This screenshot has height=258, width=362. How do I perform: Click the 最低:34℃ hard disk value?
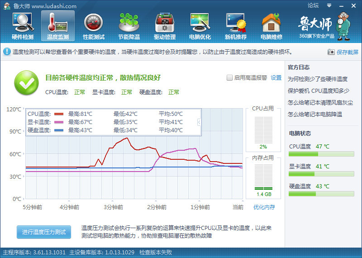point(125,130)
